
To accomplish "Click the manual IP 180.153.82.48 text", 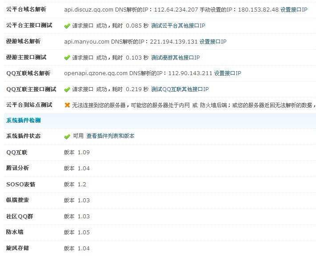I will 258,9.
